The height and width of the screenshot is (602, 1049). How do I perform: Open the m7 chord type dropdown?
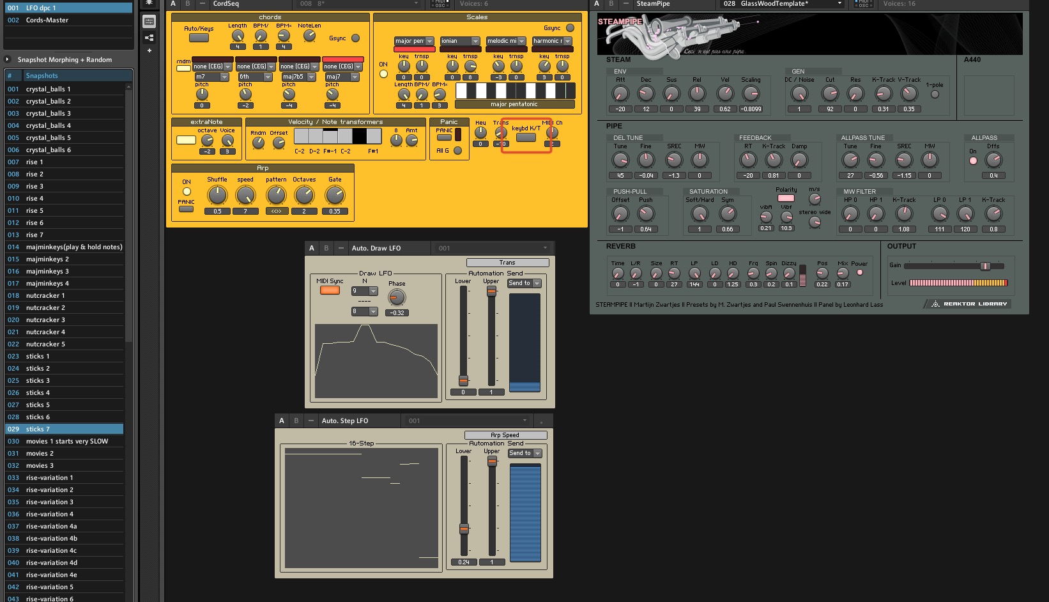pyautogui.click(x=211, y=77)
